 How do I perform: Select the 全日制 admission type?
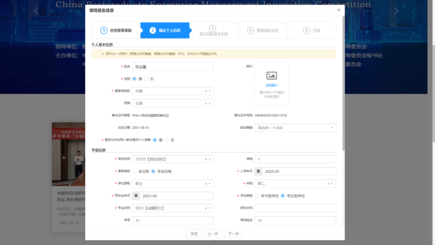[x=135, y=172]
